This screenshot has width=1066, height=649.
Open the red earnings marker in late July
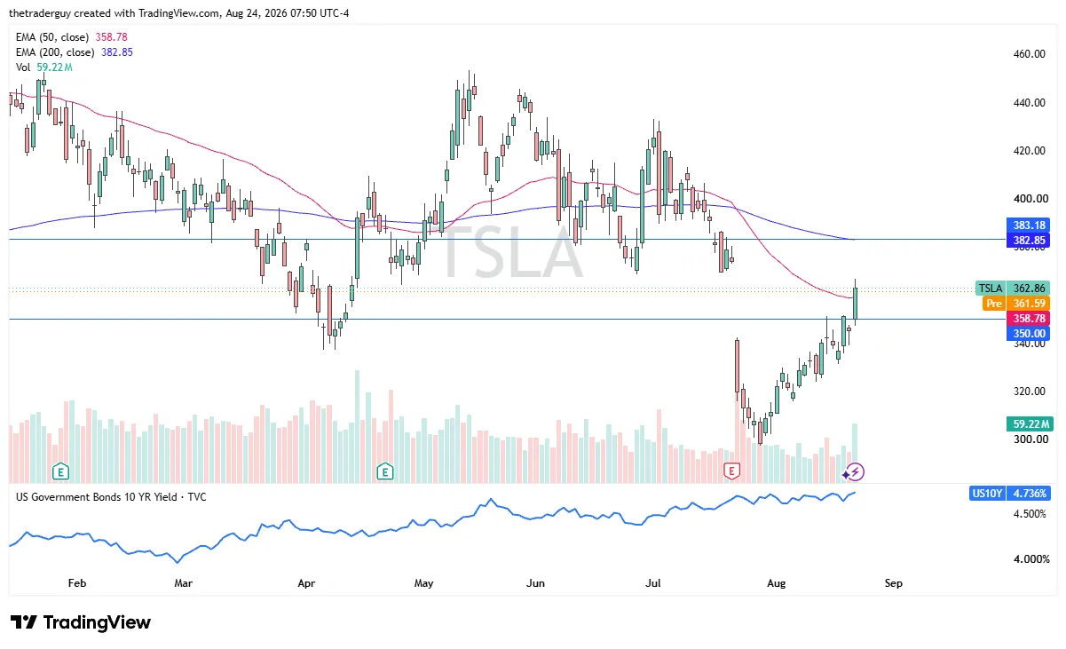pyautogui.click(x=732, y=471)
